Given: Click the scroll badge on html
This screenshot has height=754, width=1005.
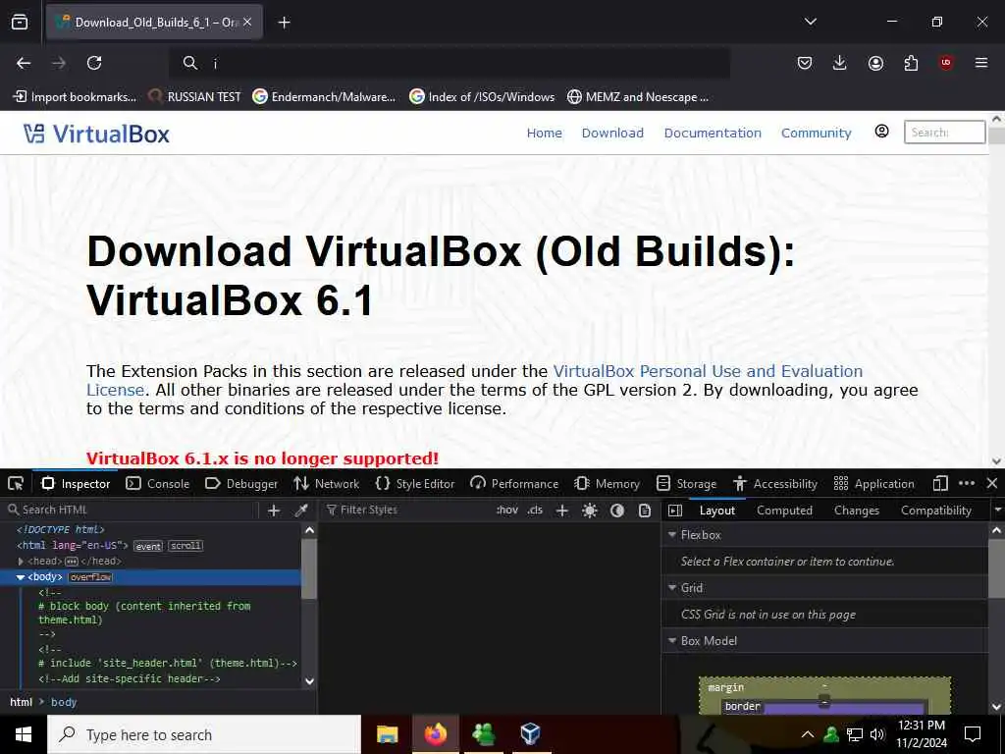Looking at the screenshot, I should click(x=185, y=546).
